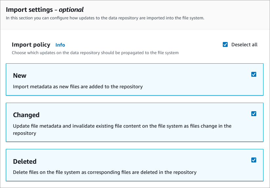
Task: Select the "Deleted" card title
Action: (x=25, y=161)
